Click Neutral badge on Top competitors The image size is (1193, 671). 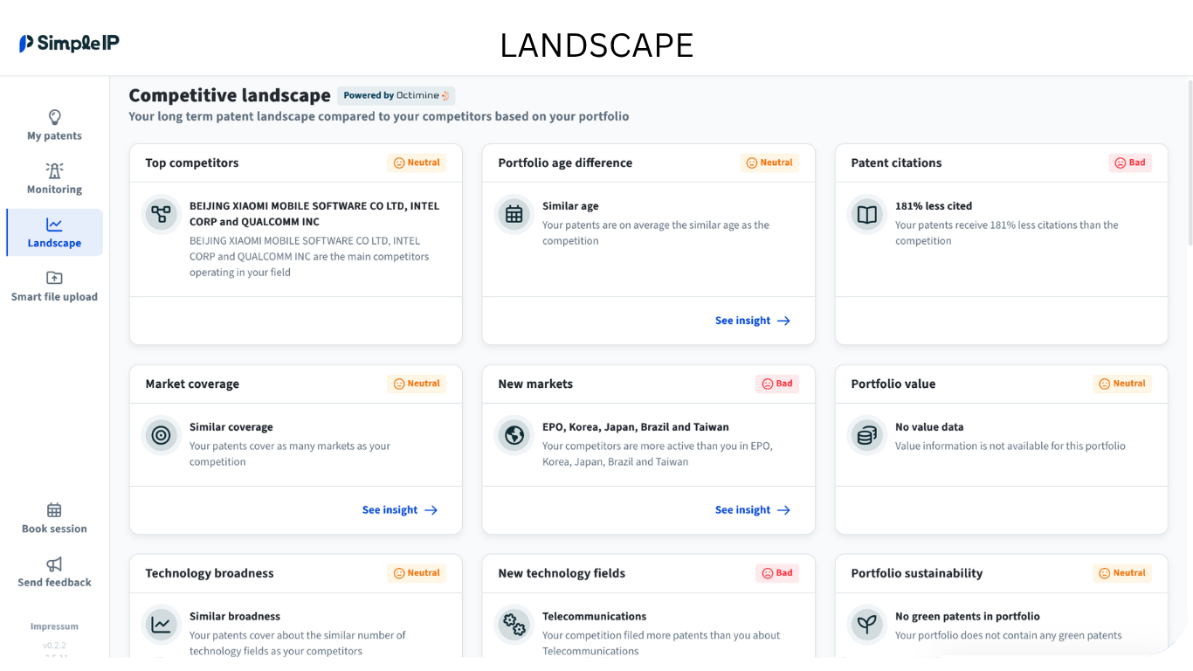[417, 163]
